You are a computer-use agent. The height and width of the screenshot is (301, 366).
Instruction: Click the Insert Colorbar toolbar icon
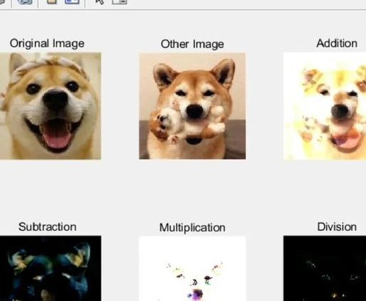pos(52,1)
